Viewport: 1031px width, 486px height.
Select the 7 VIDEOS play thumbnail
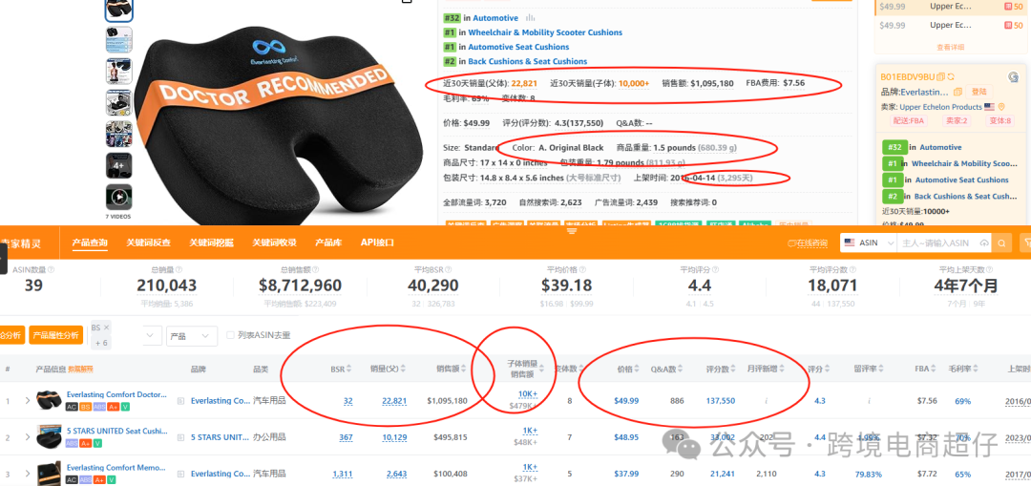[119, 198]
